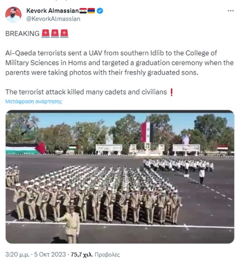Click the Kevork Almassian display name
Screen dimensions: 238x261
tap(52, 11)
